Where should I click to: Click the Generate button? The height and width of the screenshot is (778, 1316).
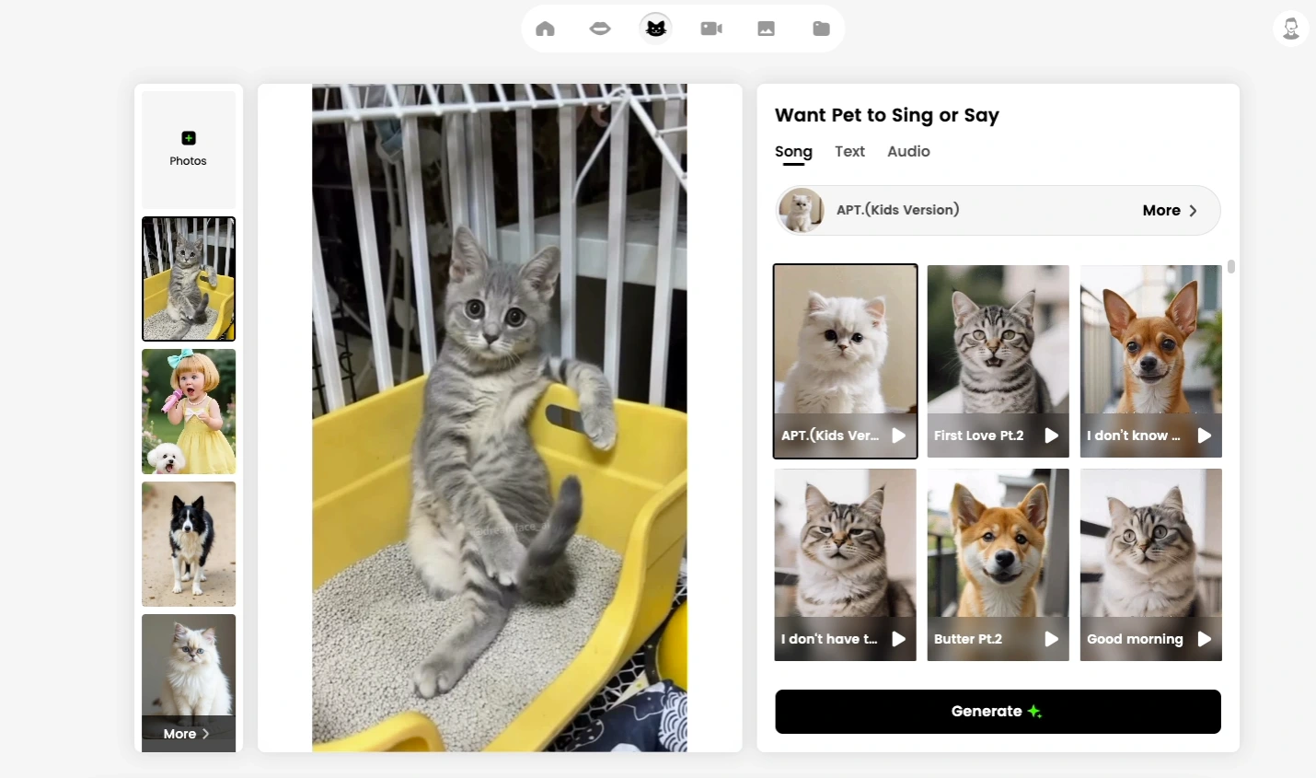998,711
